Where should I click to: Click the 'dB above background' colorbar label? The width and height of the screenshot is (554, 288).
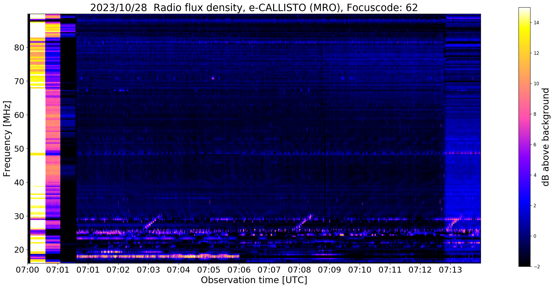(x=546, y=137)
